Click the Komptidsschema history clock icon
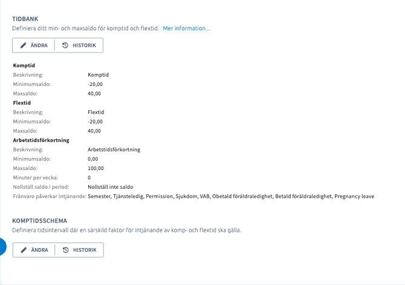405x285 pixels. coord(66,250)
